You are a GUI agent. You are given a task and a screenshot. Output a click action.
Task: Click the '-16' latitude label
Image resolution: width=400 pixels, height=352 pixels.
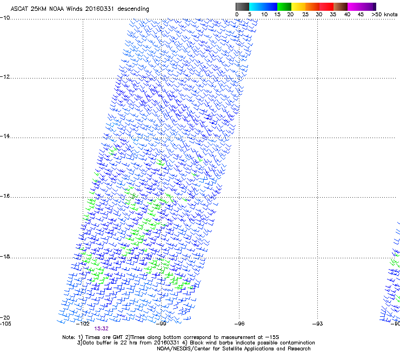click(5, 196)
